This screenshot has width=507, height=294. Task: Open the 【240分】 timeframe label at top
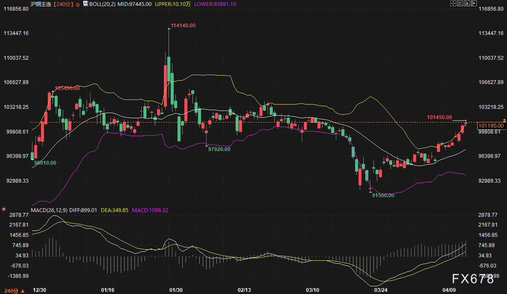coord(63,4)
